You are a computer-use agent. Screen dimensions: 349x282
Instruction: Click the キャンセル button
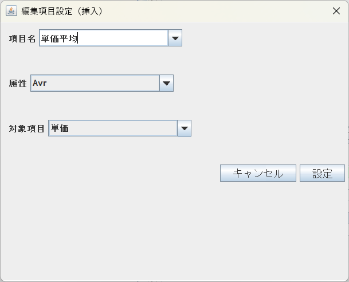258,173
